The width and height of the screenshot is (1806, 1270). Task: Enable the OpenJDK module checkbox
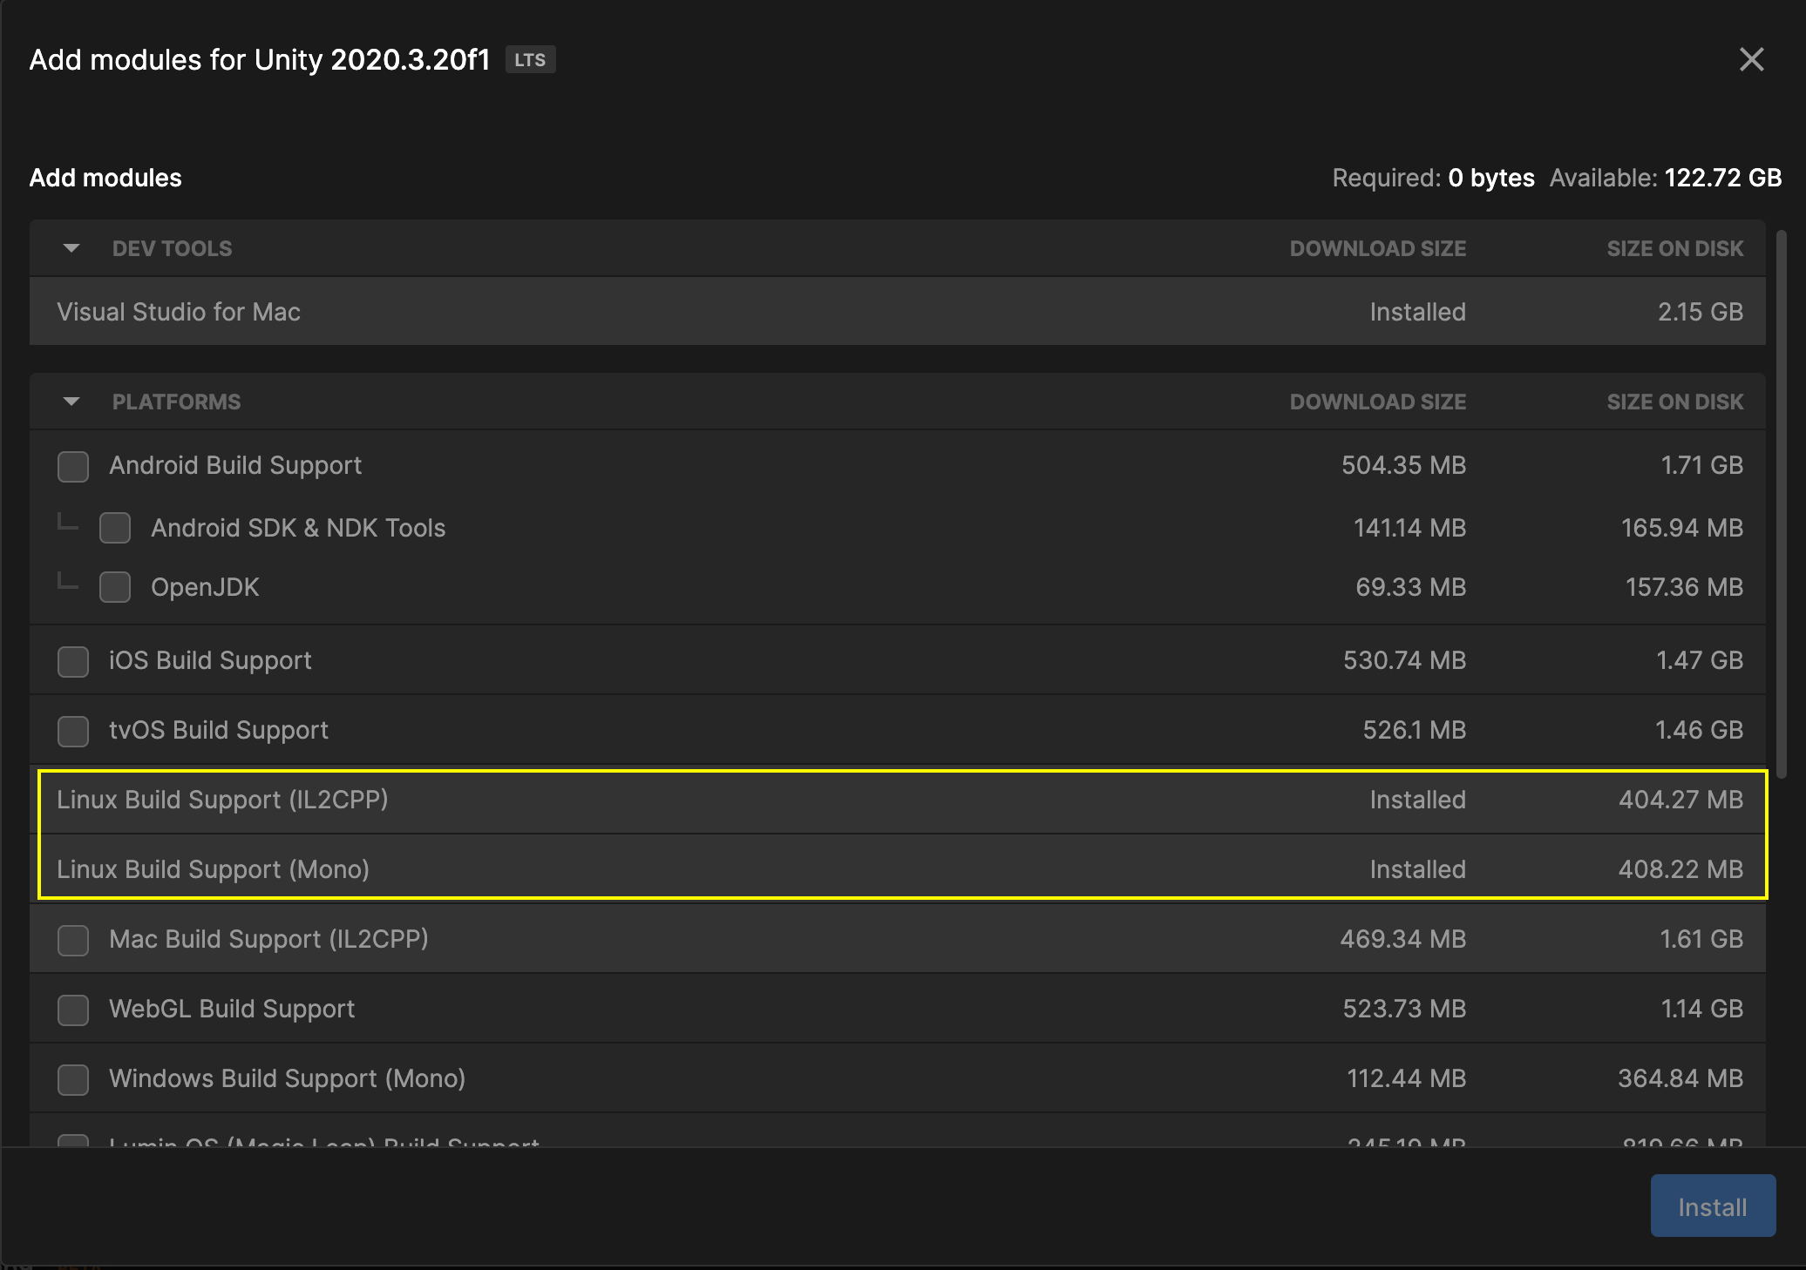tap(115, 587)
